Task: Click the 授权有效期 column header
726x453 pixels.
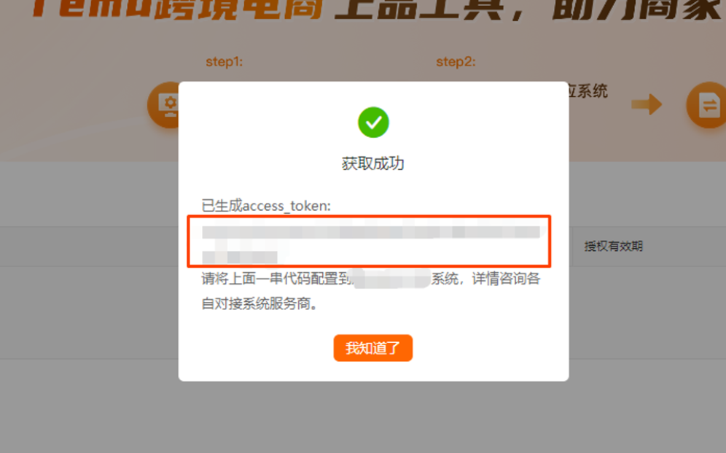Action: tap(614, 246)
